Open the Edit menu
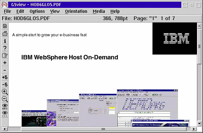The width and height of the screenshot is (203, 133). 20,11
